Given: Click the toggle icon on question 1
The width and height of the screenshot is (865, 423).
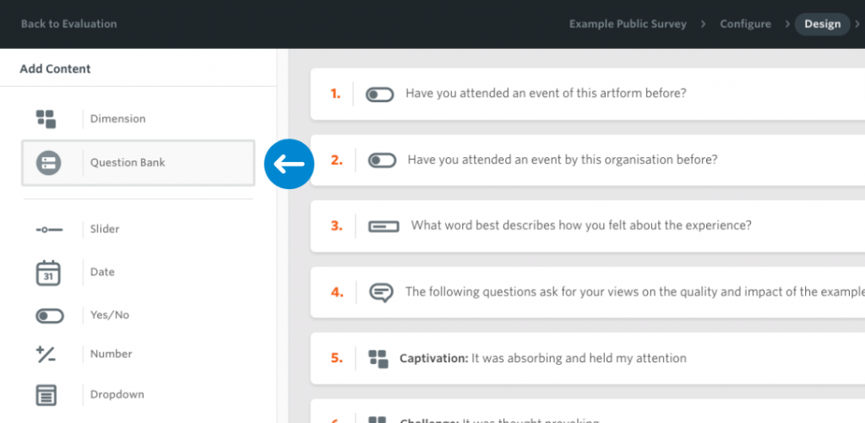Looking at the screenshot, I should [x=379, y=95].
